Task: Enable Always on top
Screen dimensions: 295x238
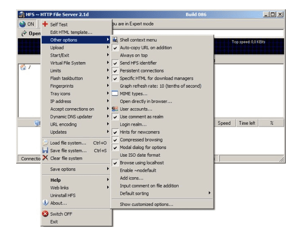Action: 163,55
